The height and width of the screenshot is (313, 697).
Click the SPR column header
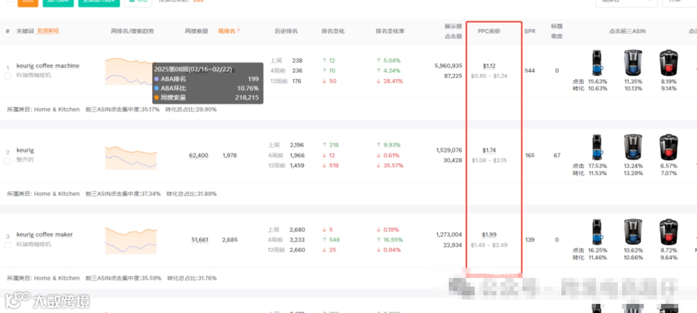[530, 31]
